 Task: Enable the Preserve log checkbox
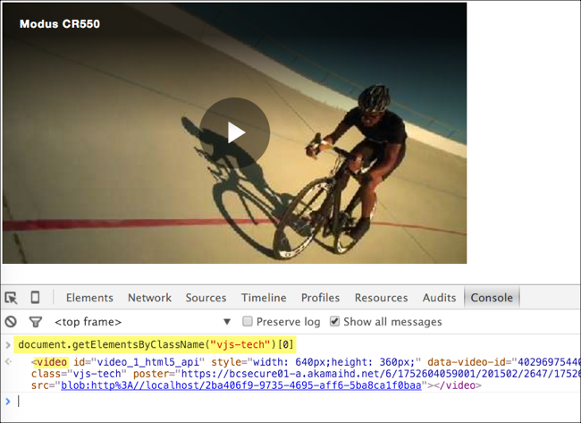pos(248,321)
